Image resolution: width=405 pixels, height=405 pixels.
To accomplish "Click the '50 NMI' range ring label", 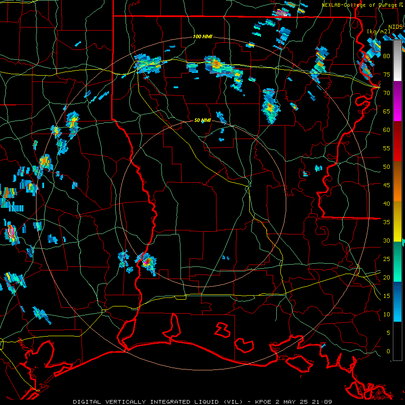I will click(202, 120).
